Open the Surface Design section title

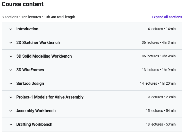[x=30, y=83]
